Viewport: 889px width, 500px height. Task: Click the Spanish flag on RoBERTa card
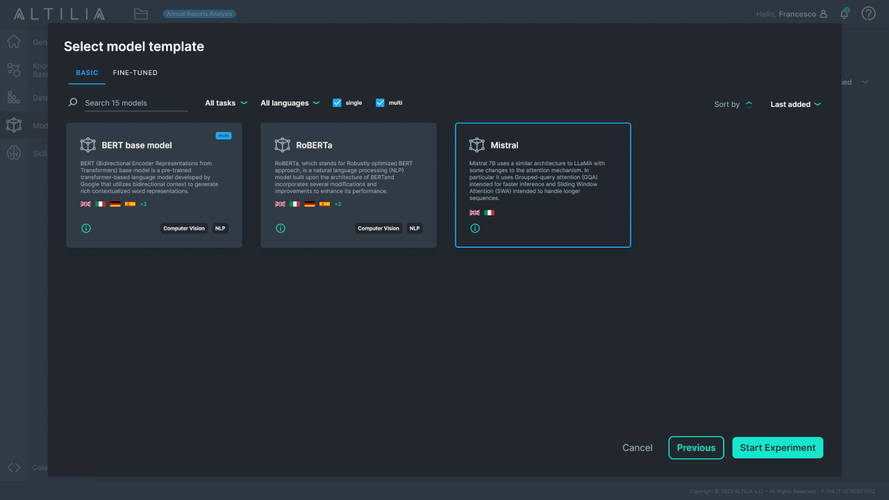pyautogui.click(x=324, y=204)
